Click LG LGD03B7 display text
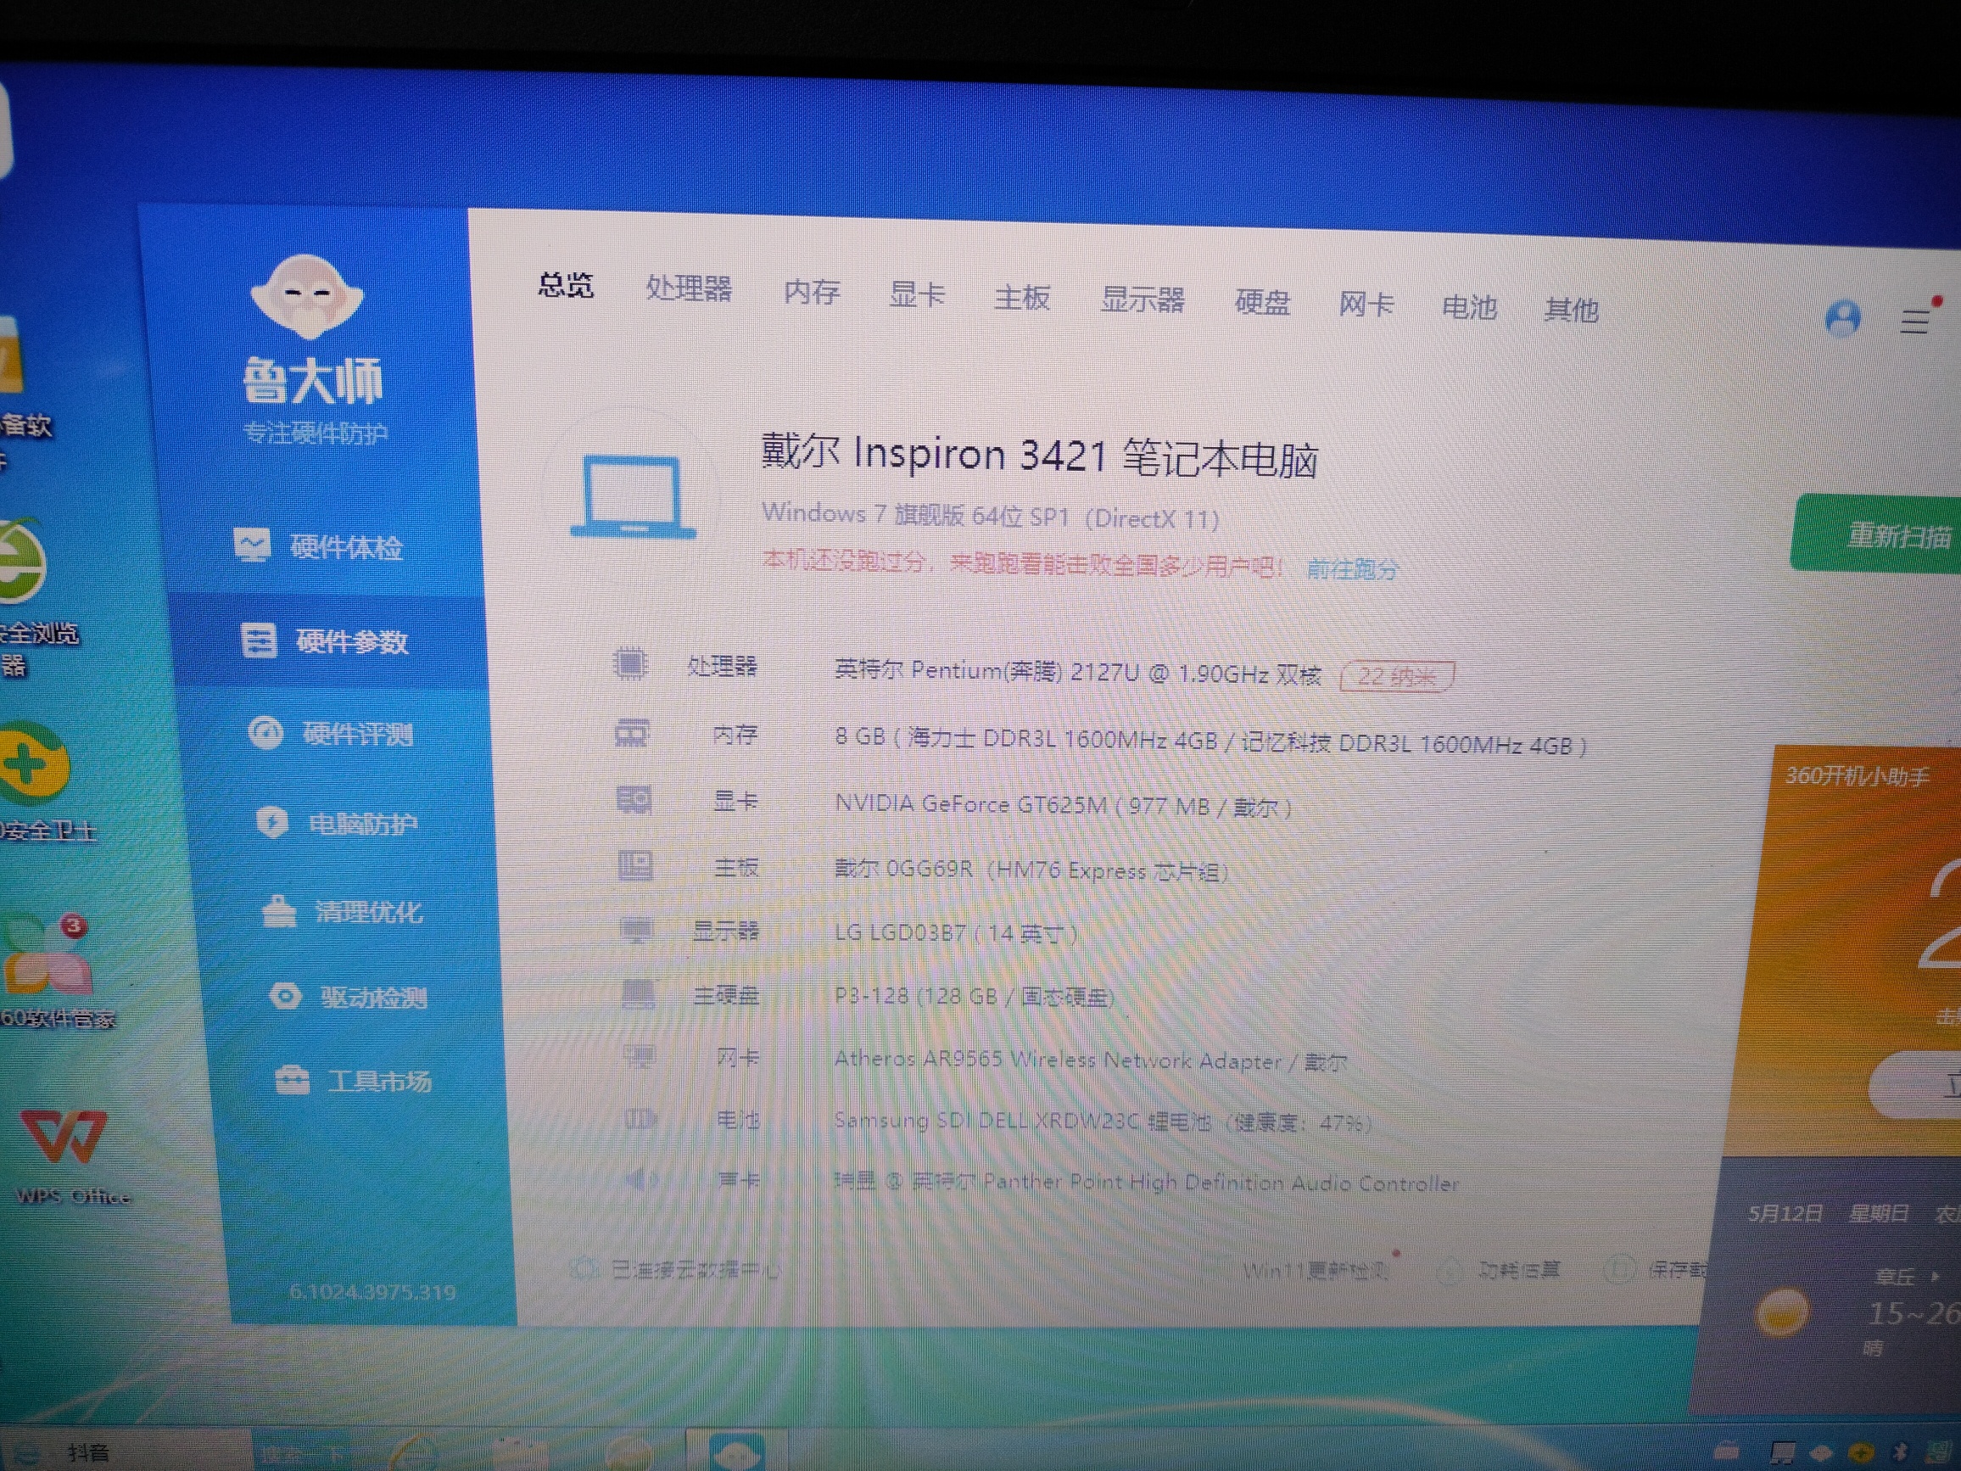Viewport: 1961px width, 1471px height. coord(956,933)
